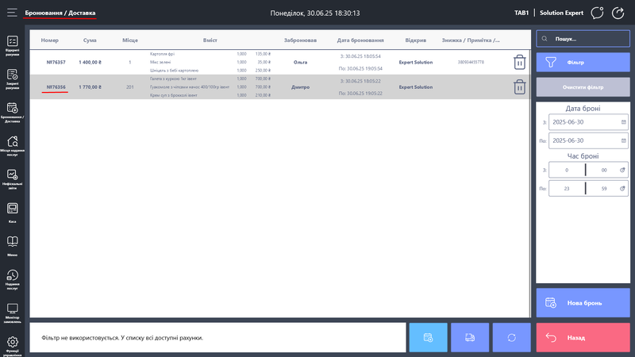Delete booking №76356 with trash icon

pos(519,87)
